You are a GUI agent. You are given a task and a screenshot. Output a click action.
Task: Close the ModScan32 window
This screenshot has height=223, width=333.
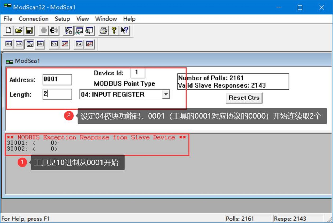tap(322, 7)
